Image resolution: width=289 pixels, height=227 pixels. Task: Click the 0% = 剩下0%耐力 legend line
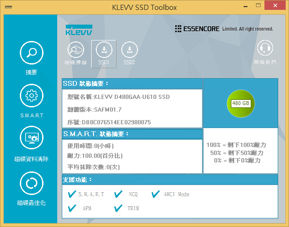237,161
